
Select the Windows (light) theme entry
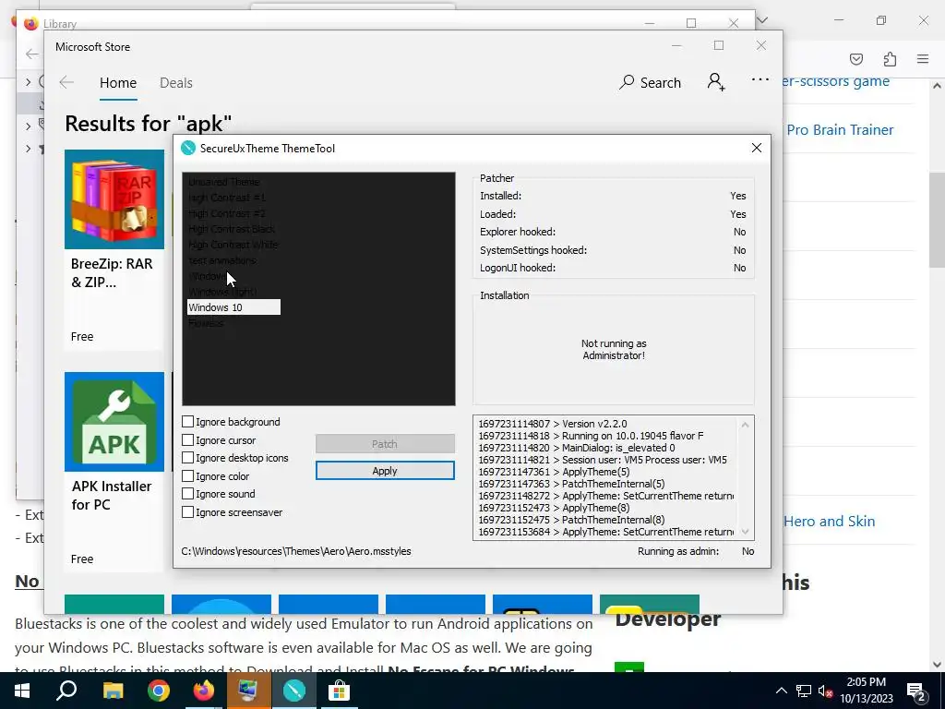(222, 292)
